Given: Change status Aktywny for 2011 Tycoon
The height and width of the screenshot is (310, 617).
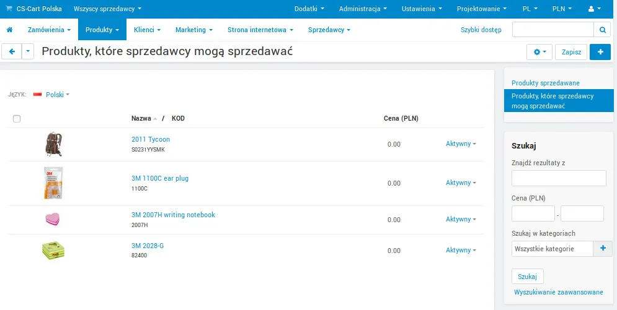Looking at the screenshot, I should pos(461,144).
